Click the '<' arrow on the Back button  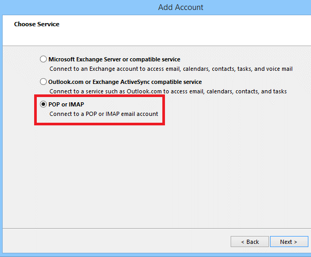243,242
